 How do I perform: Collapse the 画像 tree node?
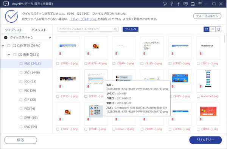9,54
